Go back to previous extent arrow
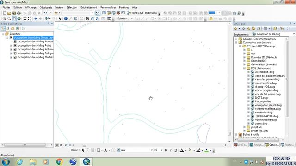The height and width of the screenshot is (166, 296). [36, 18]
